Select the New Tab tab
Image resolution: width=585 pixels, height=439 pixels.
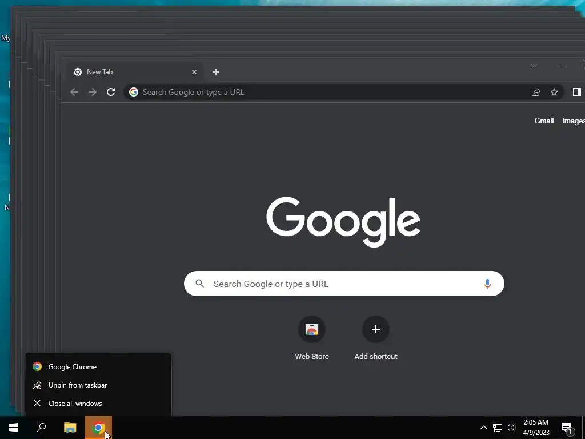point(135,72)
